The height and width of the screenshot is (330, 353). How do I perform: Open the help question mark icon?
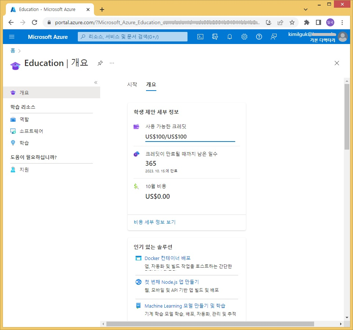259,37
